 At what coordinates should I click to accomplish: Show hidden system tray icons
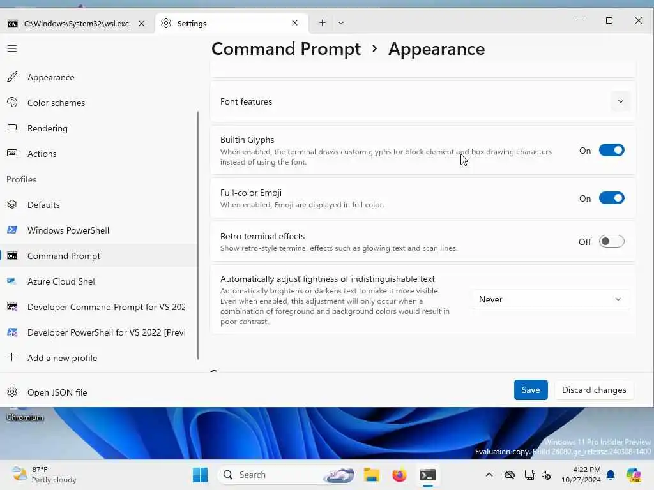coord(489,475)
